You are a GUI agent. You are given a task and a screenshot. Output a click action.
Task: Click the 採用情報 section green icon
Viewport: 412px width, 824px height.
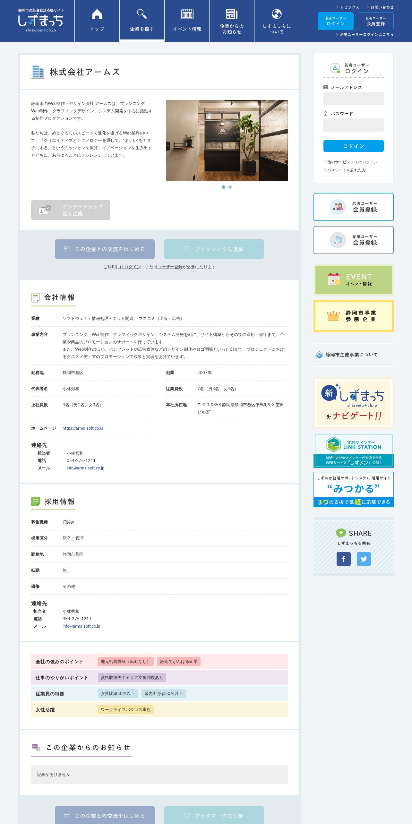click(35, 502)
